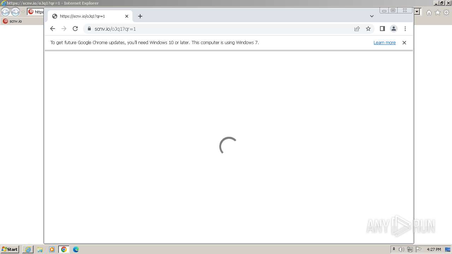Share this page icon in Chrome address bar
452x254 pixels.
pyautogui.click(x=357, y=29)
